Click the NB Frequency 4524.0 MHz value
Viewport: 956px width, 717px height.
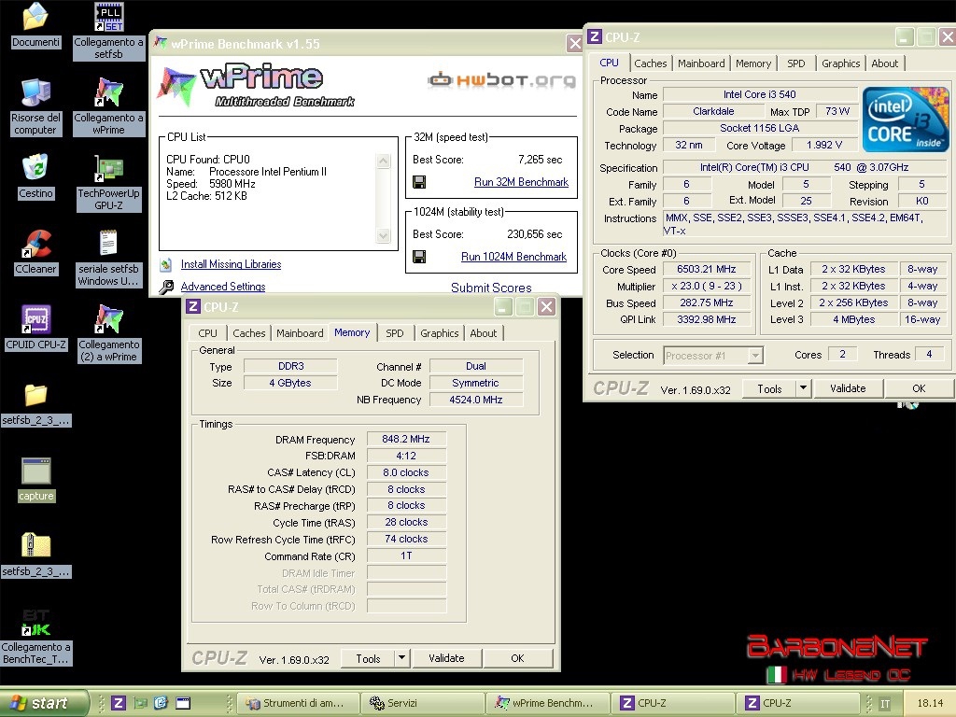pyautogui.click(x=475, y=400)
